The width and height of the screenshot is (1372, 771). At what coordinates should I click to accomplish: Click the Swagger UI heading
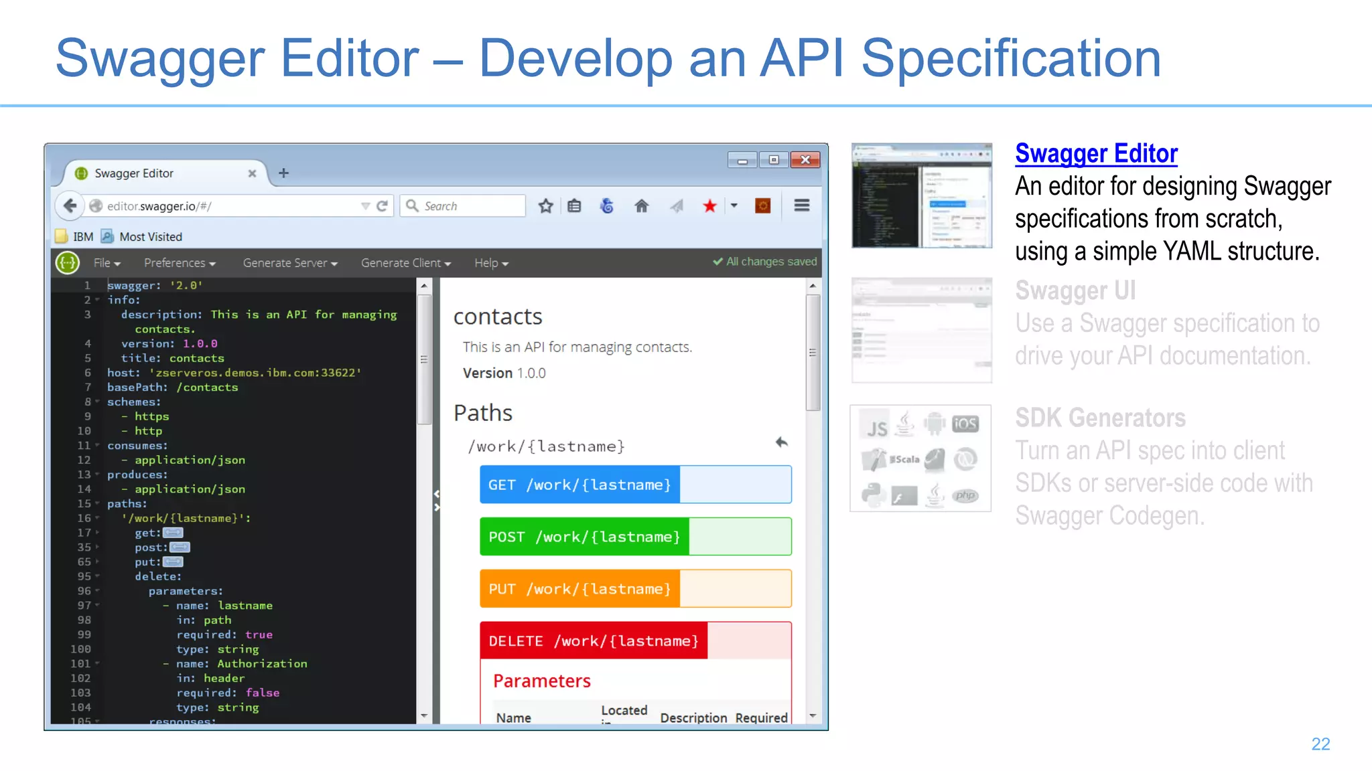[1075, 290]
